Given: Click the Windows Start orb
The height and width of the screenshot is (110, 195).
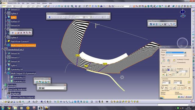Looking at the screenshot, I should tap(2, 108).
